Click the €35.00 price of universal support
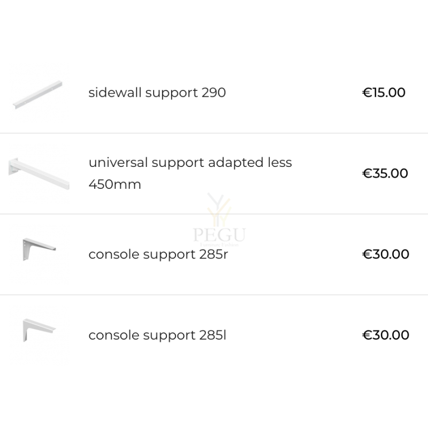The height and width of the screenshot is (428, 428). tap(385, 173)
